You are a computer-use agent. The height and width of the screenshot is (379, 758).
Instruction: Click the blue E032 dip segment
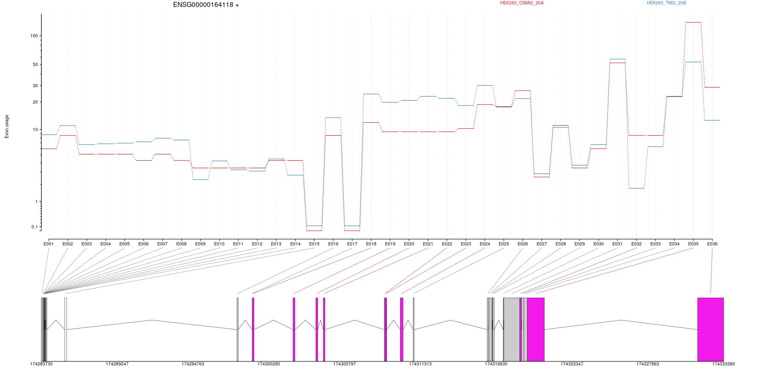click(636, 188)
